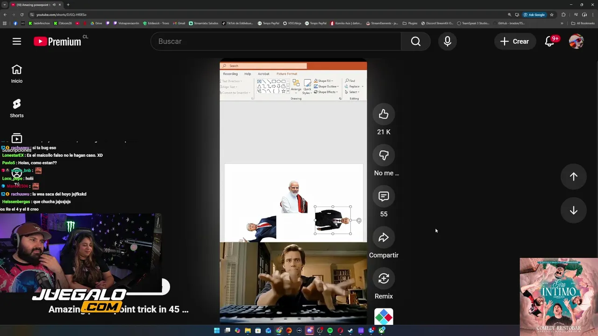Expand the hidden bookmarks chevron
This screenshot has width=598, height=336.
coord(562,23)
